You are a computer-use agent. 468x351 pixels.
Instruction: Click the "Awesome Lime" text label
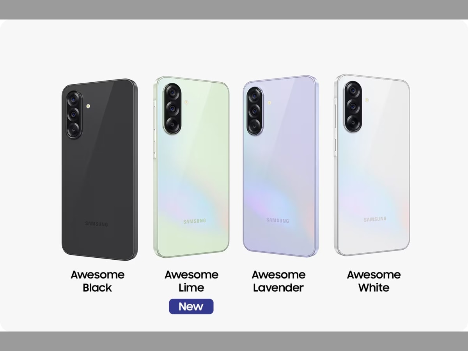pos(191,281)
